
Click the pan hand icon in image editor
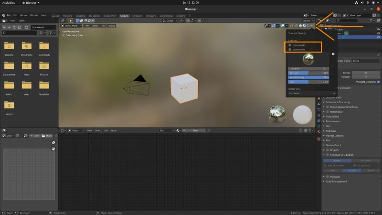(x=53, y=149)
